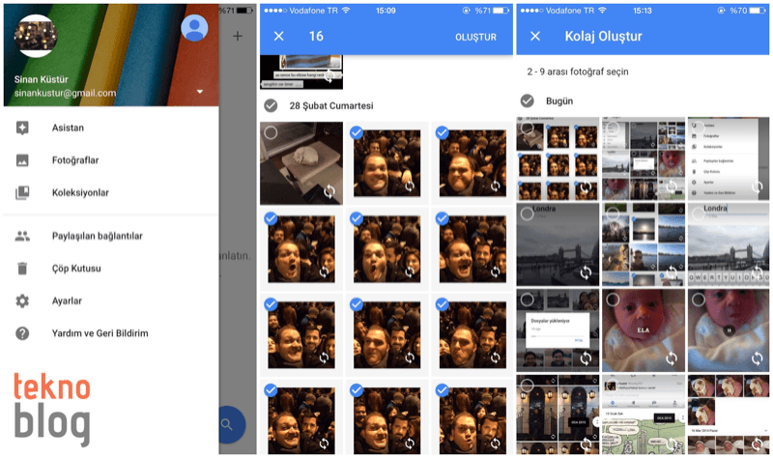Uncheck the third row middle selfie

point(357,304)
